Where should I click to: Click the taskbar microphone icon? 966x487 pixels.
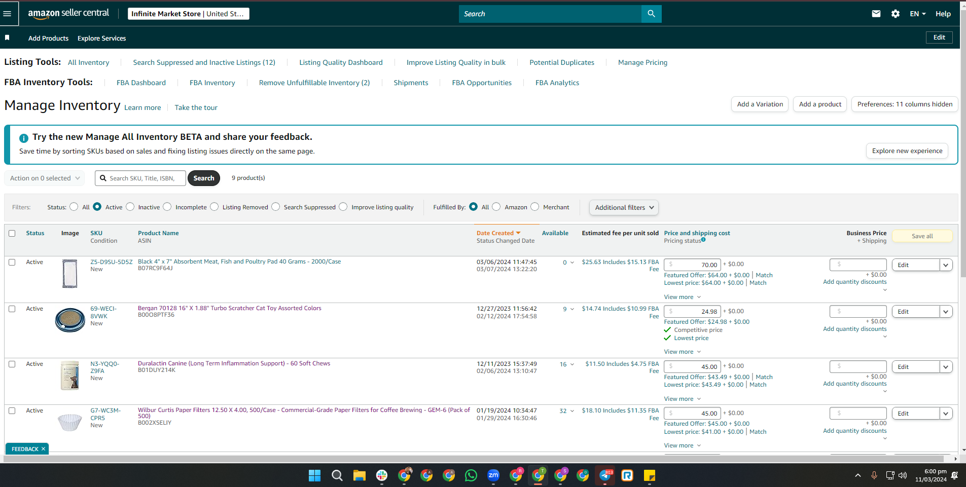pyautogui.click(x=874, y=475)
